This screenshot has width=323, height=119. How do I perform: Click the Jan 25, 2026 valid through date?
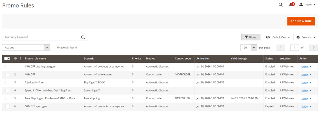(x=245, y=98)
